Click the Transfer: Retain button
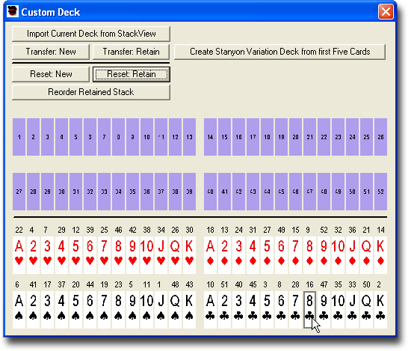 point(132,52)
